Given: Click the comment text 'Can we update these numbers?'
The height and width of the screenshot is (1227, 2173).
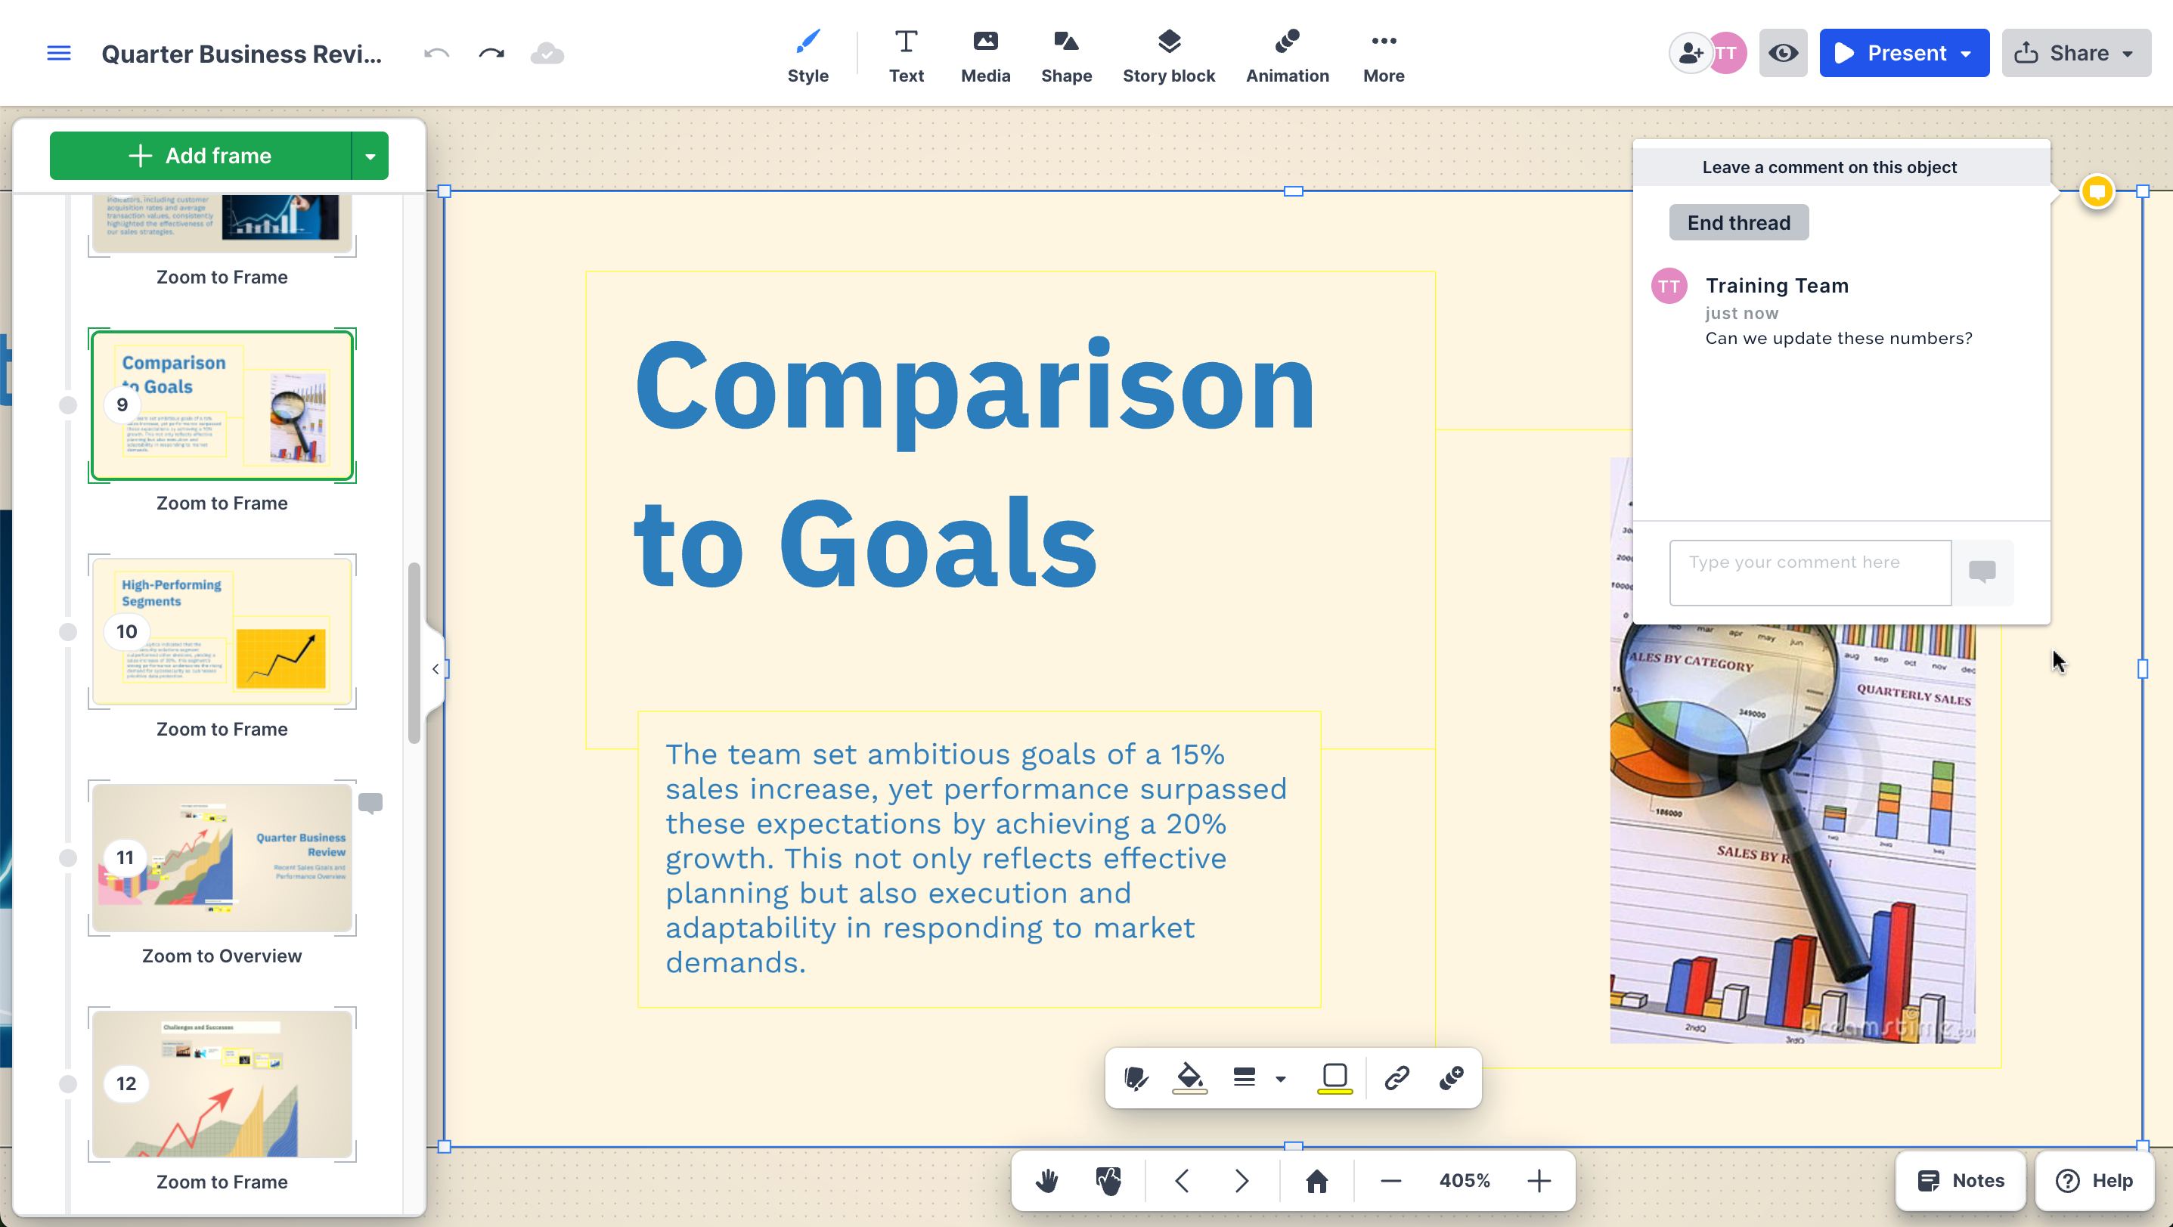Looking at the screenshot, I should pos(1839,337).
